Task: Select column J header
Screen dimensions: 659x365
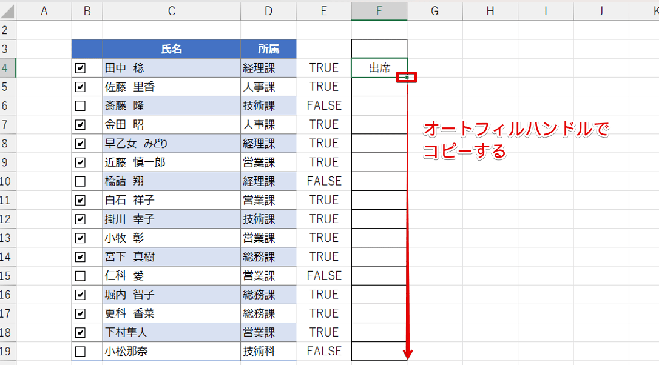Action: (601, 12)
